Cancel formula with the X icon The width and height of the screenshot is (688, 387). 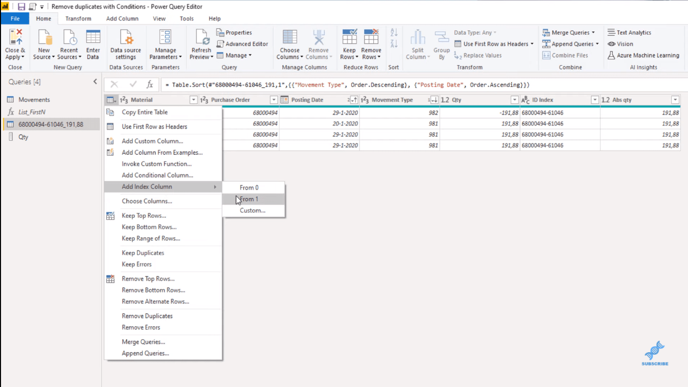pos(114,85)
